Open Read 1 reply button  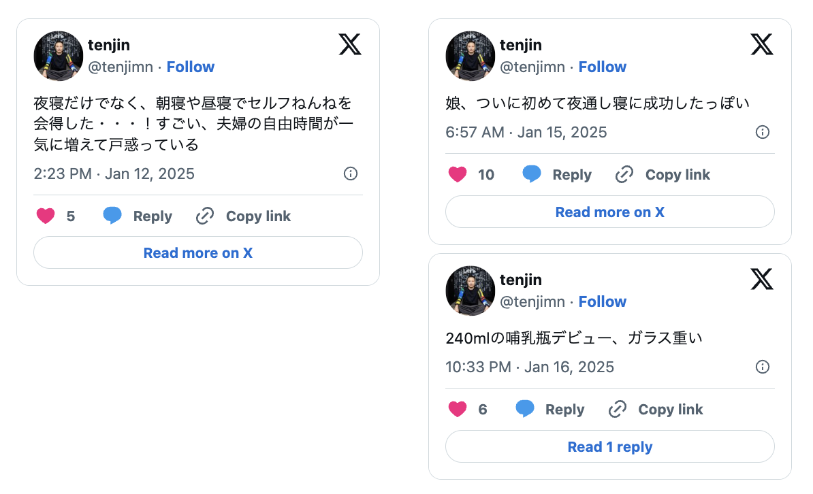click(609, 447)
